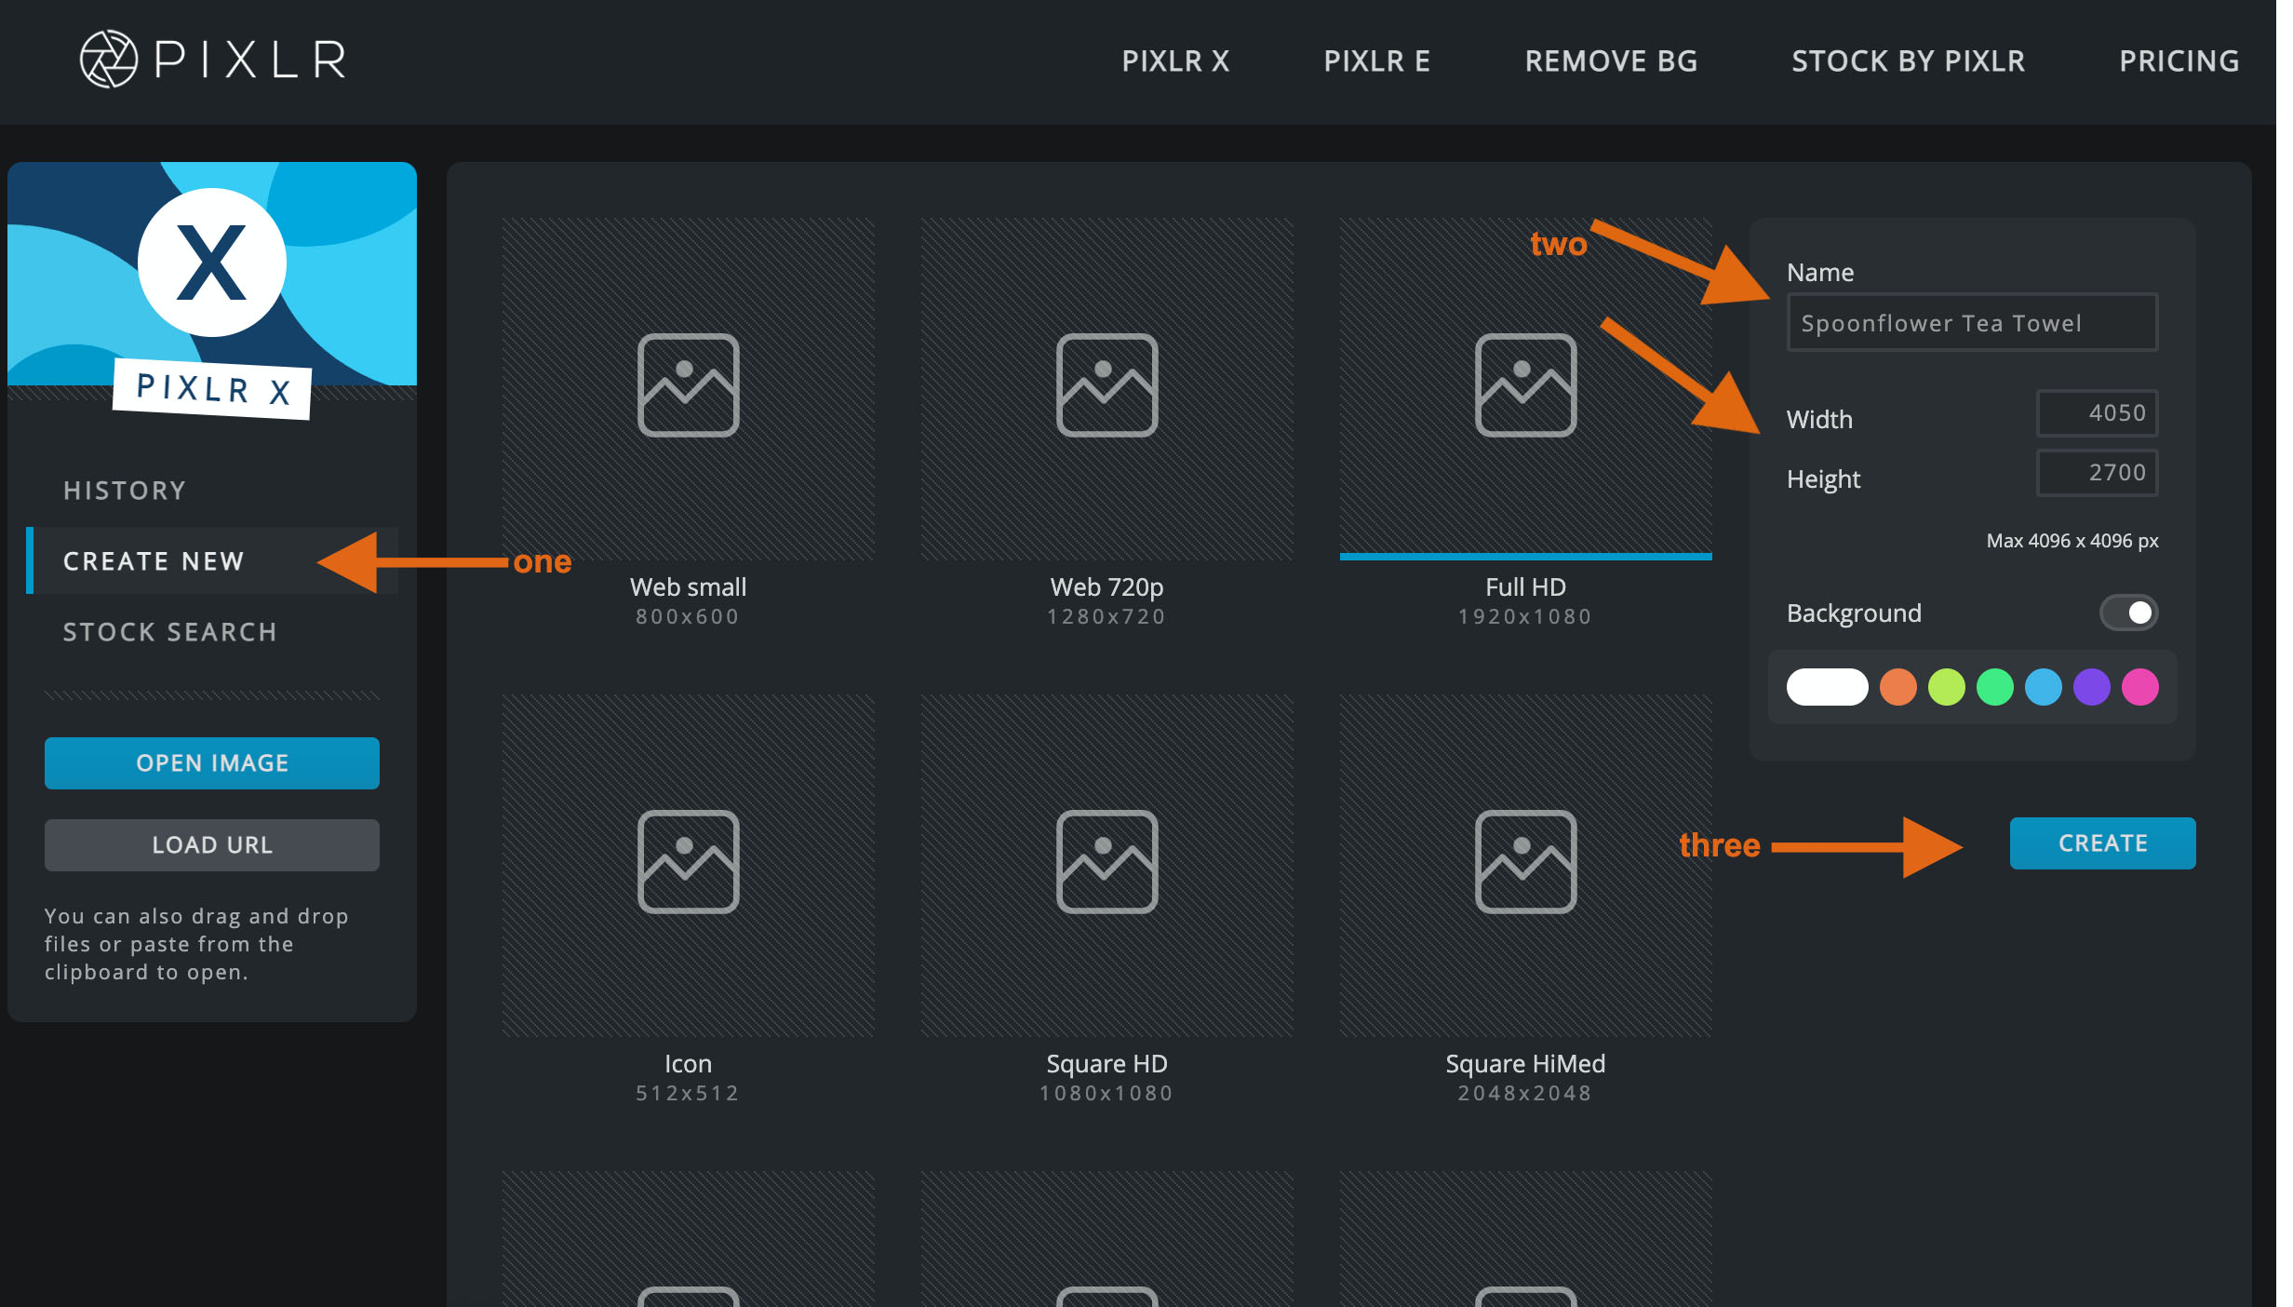Open Stock by Pixlr page
Screen dimensions: 2293x1307
point(1908,61)
